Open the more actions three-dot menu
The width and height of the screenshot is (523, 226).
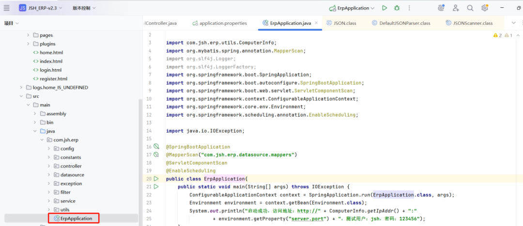[x=409, y=8]
